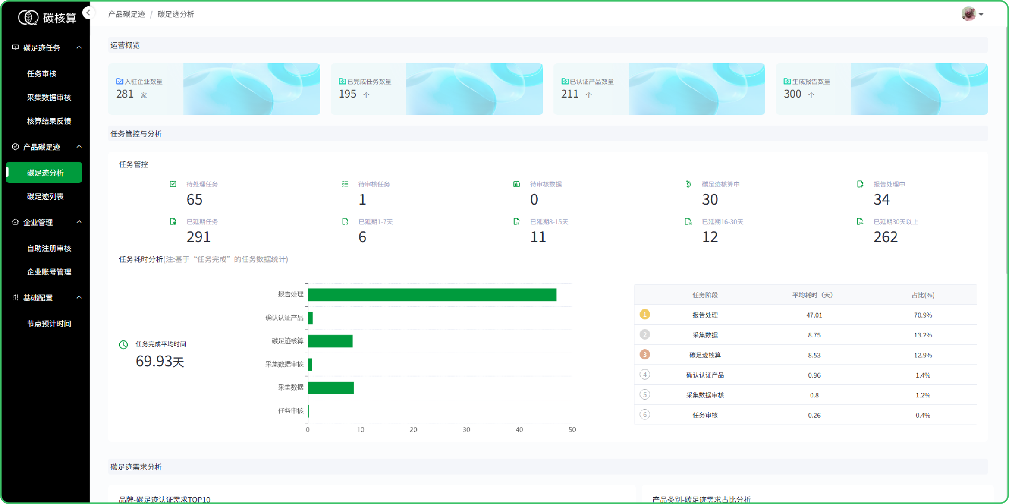Click the 报告处理中 document icon

pos(860,184)
